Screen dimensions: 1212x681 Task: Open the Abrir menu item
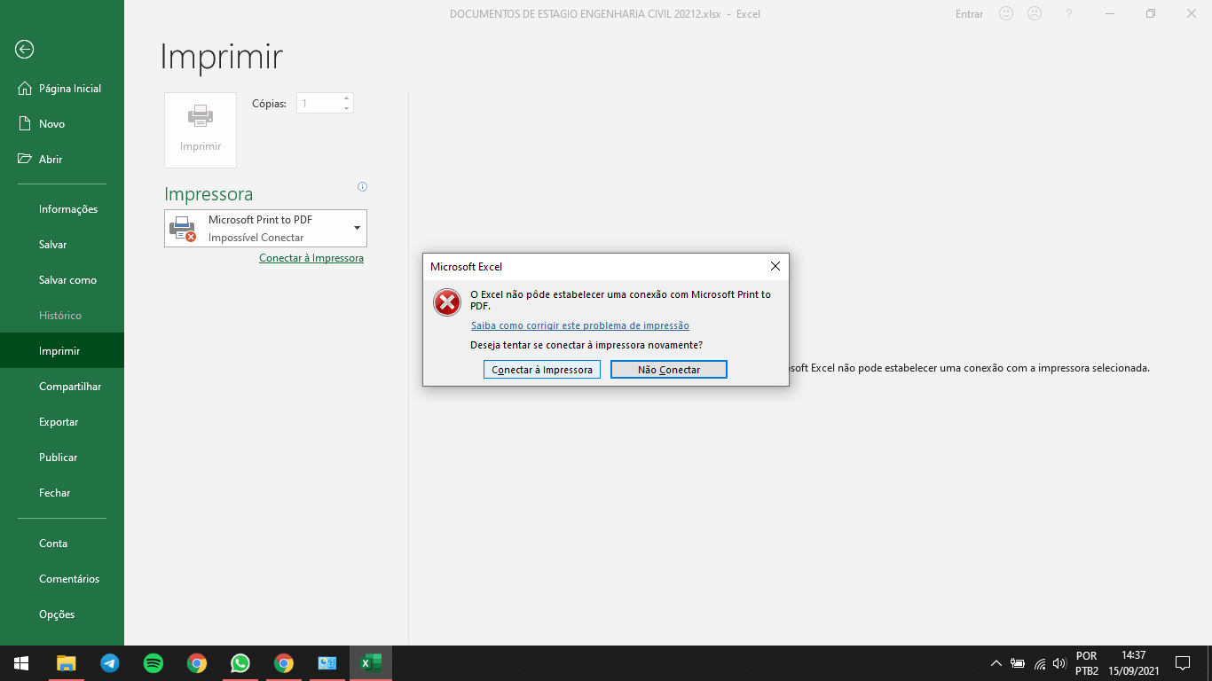62,160
